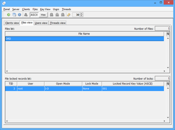Switch to the Clients view tab
175x130 pixels.
pyautogui.click(x=12, y=23)
